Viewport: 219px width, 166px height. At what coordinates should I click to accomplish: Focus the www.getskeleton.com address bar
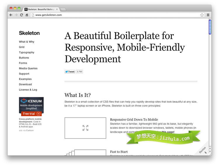[117, 15]
